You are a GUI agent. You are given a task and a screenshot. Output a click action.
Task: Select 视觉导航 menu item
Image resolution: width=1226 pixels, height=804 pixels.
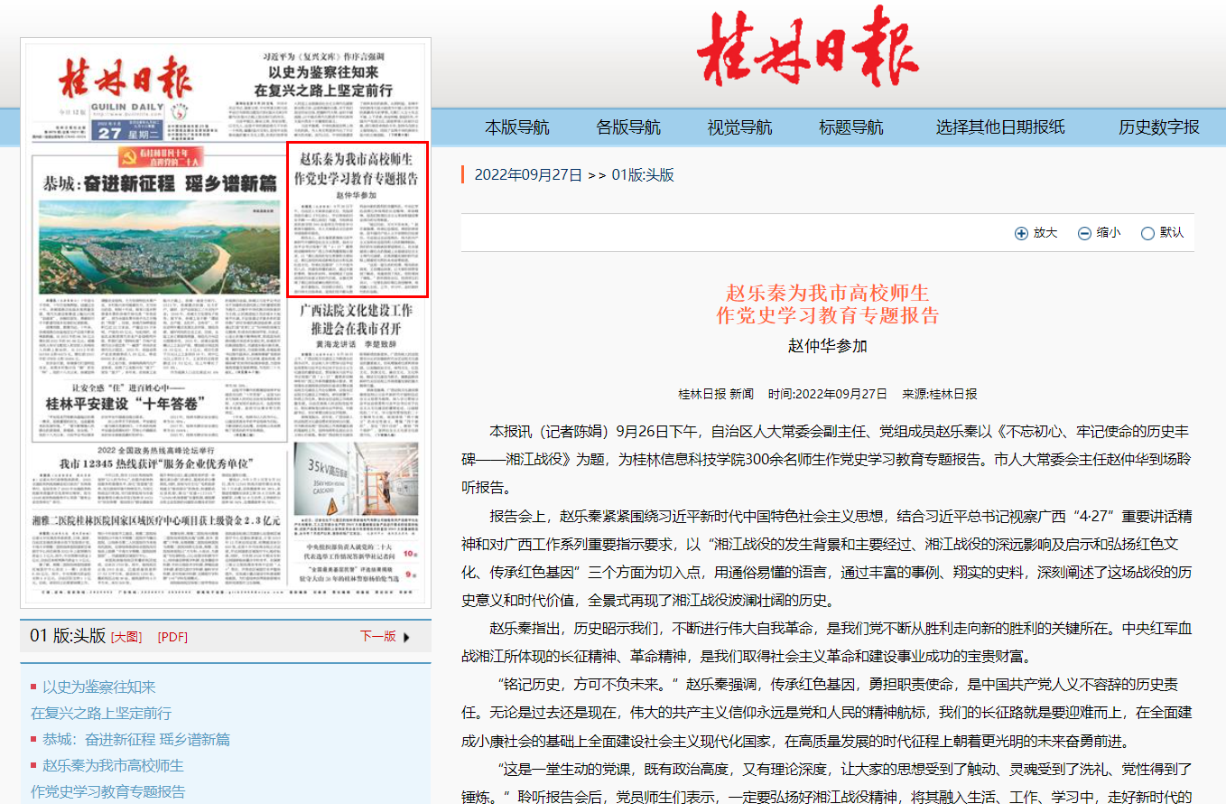pos(739,127)
